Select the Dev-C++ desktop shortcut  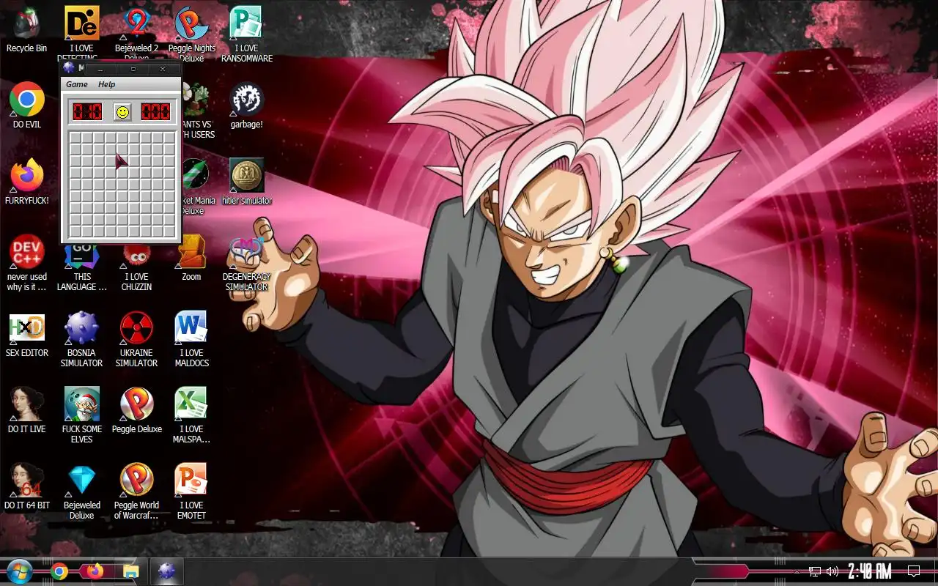pyautogui.click(x=26, y=262)
